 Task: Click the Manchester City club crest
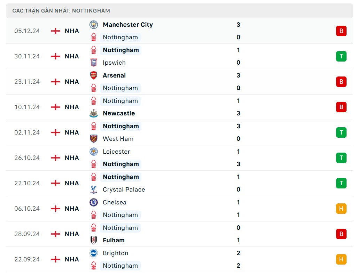point(94,25)
